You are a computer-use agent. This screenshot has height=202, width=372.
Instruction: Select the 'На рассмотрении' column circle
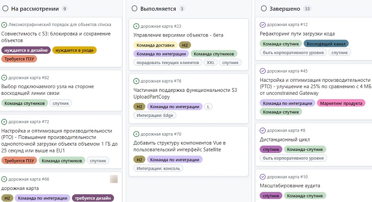click(4, 9)
